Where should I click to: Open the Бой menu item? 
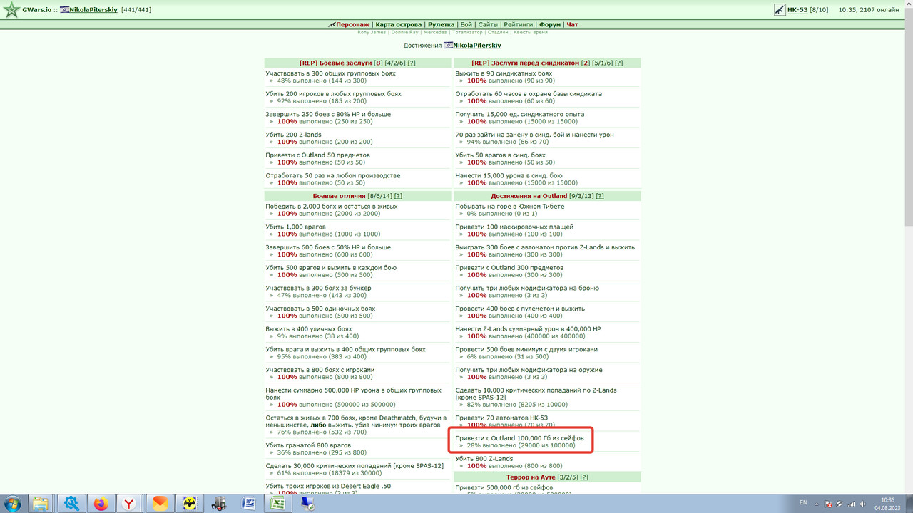466,24
